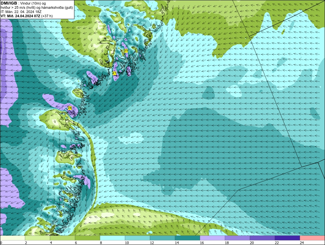Click the yellow gust label 27
Screen dimensions: 325x245
[x=114, y=73]
